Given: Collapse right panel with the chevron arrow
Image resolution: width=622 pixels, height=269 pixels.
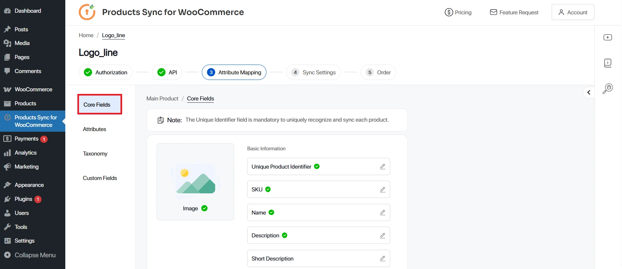Looking at the screenshot, I should pyautogui.click(x=589, y=92).
